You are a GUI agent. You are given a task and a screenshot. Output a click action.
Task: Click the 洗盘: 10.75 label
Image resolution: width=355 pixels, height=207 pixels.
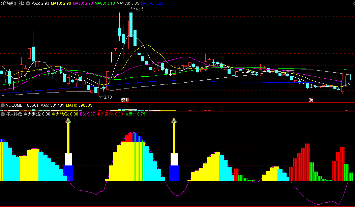(135, 114)
